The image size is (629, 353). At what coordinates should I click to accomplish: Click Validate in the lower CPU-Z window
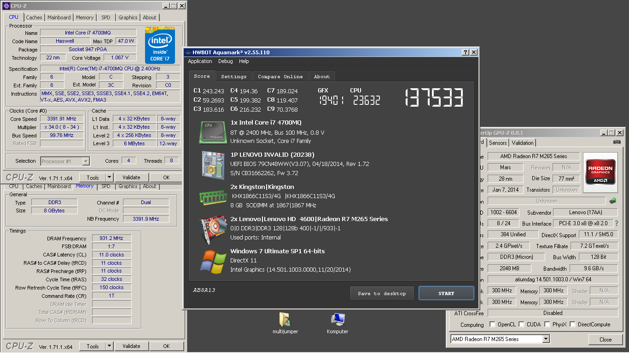pyautogui.click(x=131, y=346)
